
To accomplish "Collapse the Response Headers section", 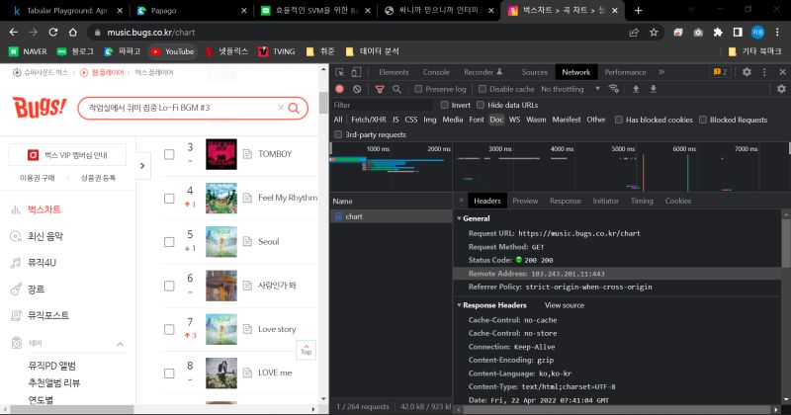I will click(x=459, y=305).
